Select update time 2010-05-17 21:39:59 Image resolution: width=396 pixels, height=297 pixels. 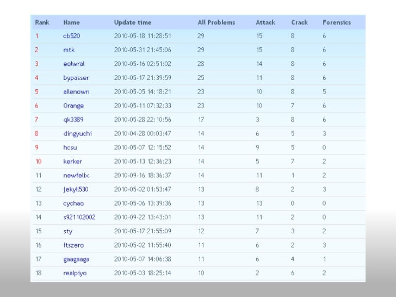tap(143, 78)
